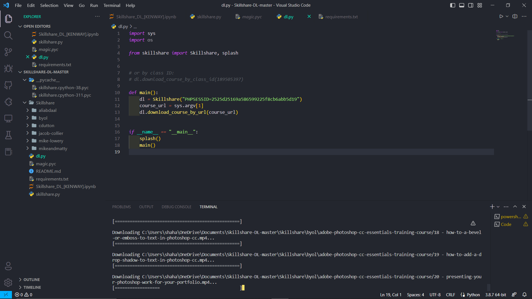Expand the aliabdaal folder
The height and width of the screenshot is (299, 532).
47,110
